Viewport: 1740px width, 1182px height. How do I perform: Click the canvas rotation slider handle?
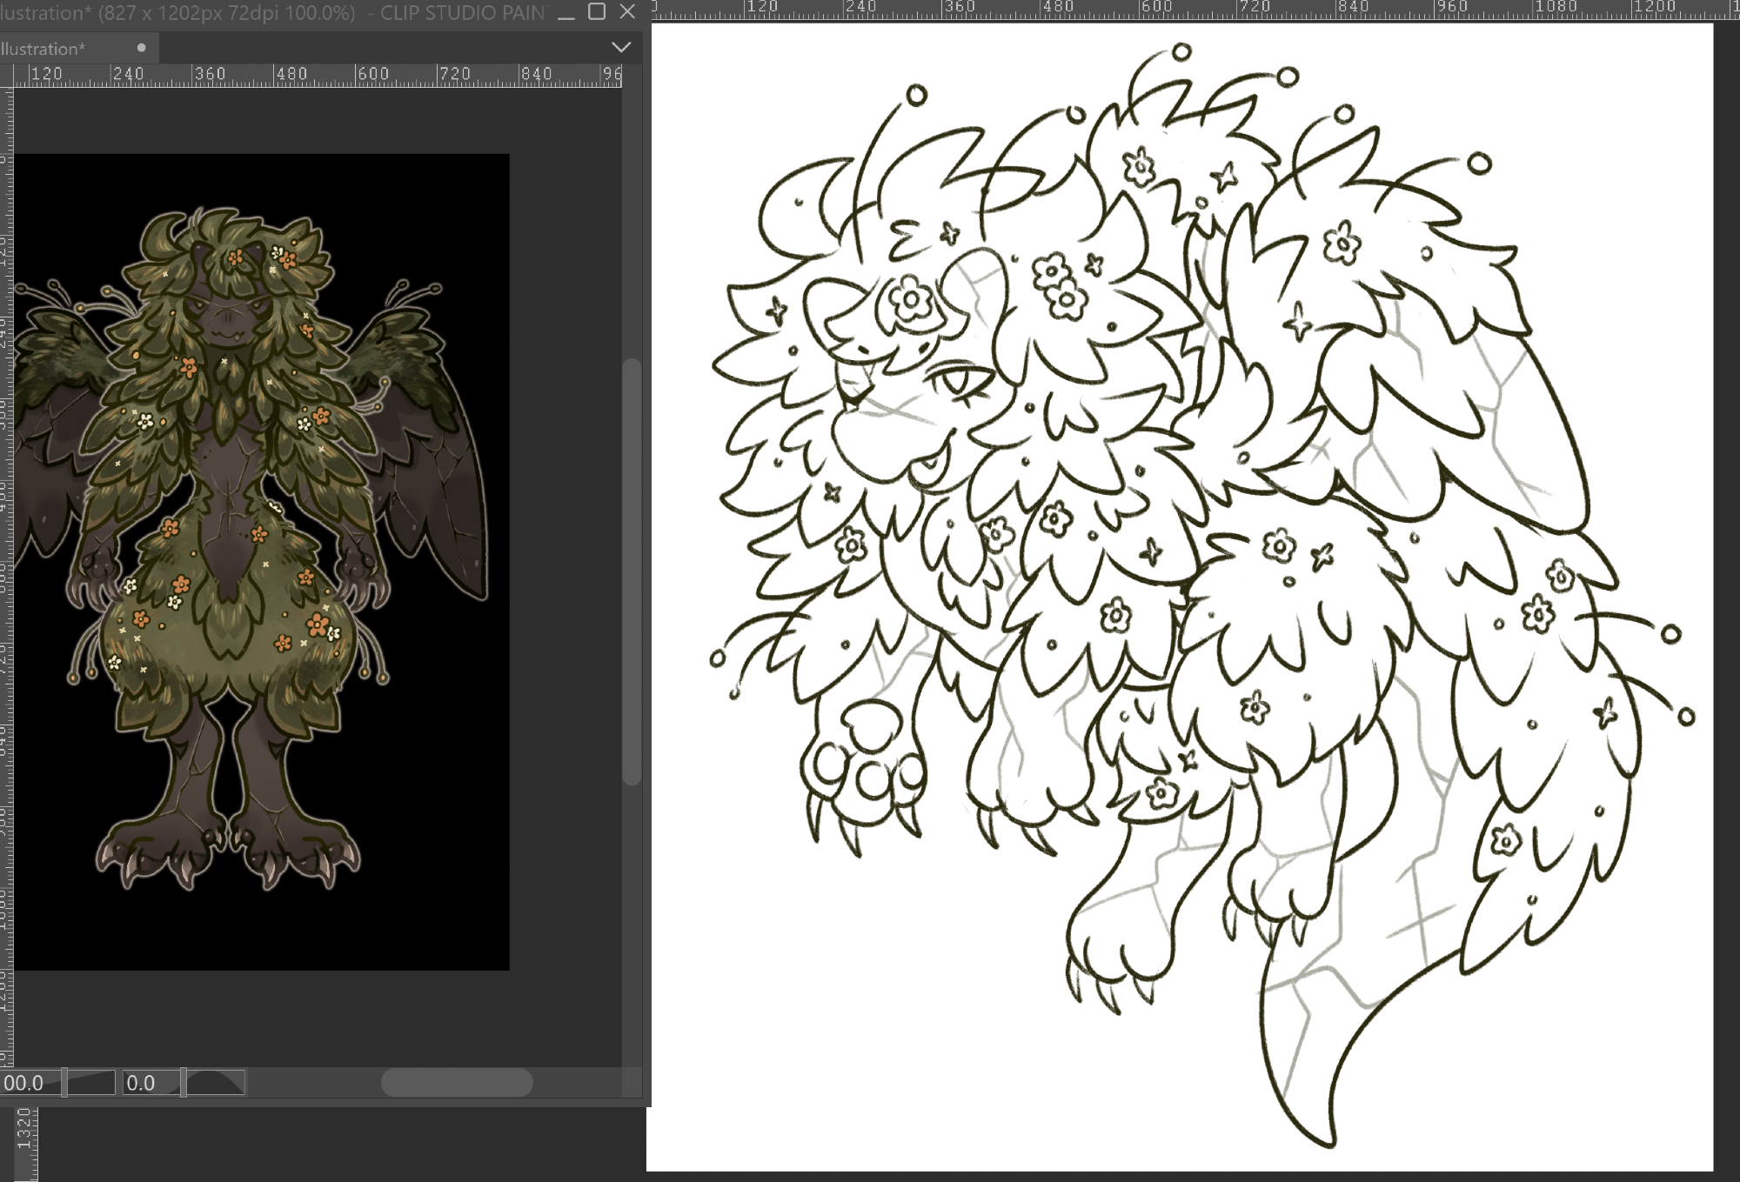click(184, 1083)
